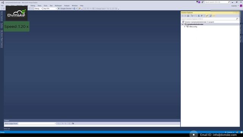Screen dimensions: 243x137
Task: Click Solution Explorer Pending Changes Filter icon
Action: point(193,16)
